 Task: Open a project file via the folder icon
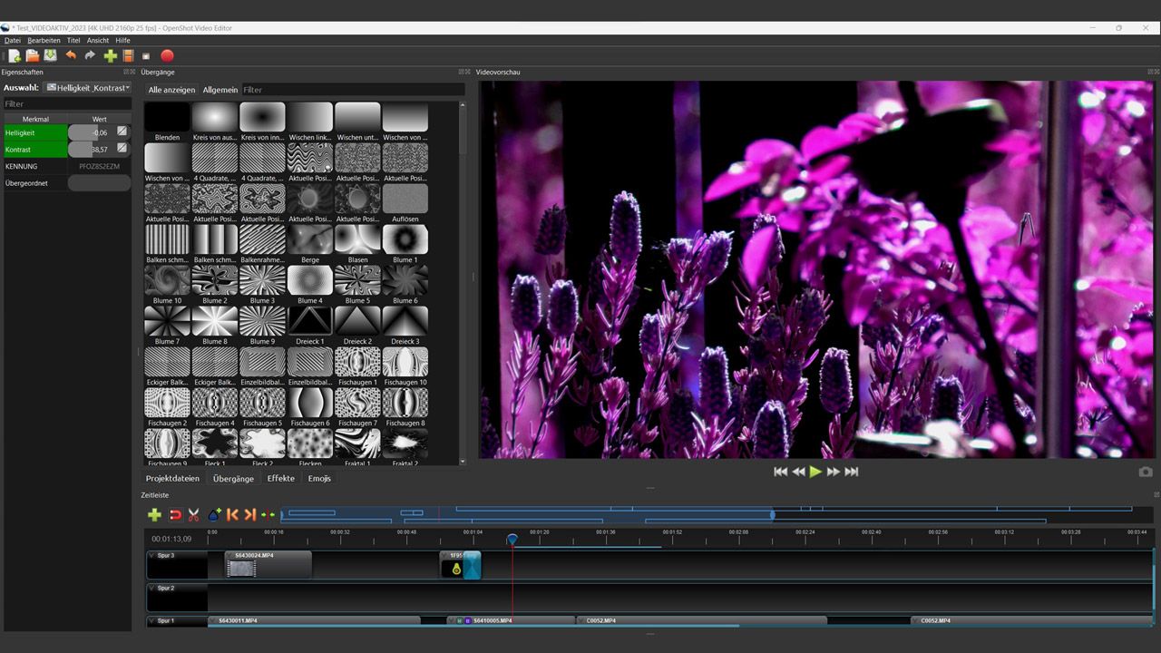(31, 55)
